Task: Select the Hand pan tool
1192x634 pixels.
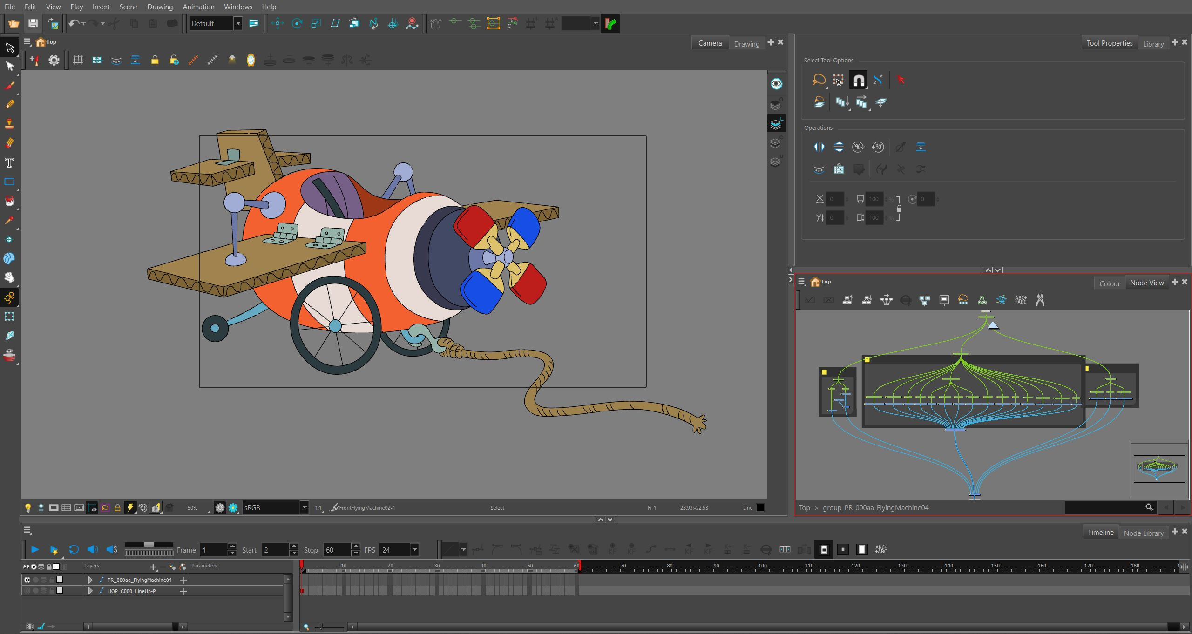Action: click(x=9, y=277)
